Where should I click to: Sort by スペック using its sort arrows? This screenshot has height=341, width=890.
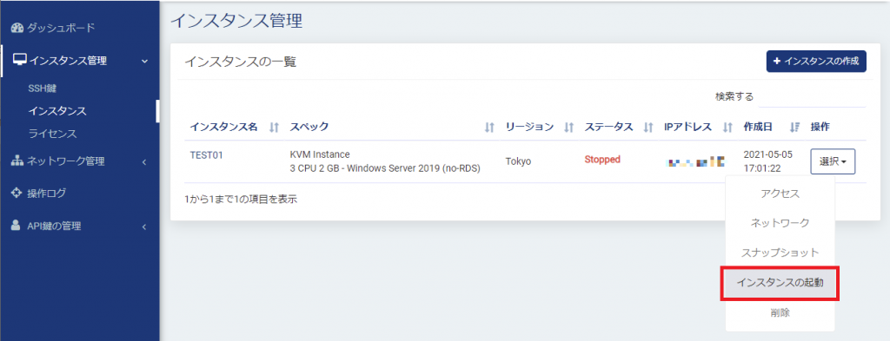point(490,128)
